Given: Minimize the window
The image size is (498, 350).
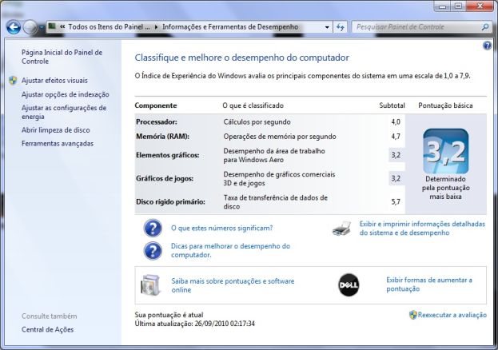Looking at the screenshot, I should click(x=443, y=6).
